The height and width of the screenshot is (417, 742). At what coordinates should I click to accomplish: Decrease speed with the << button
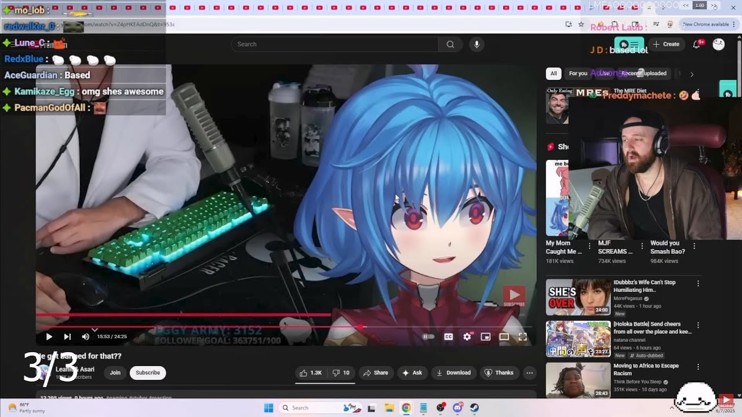(686, 5)
